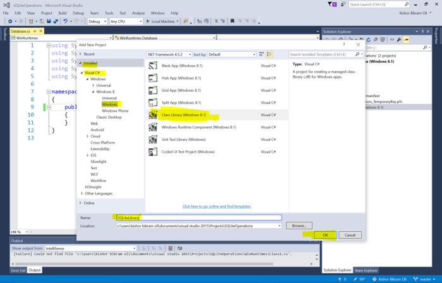442x283 pixels.
Task: Select Windows Phone tree item
Action: 115,111
